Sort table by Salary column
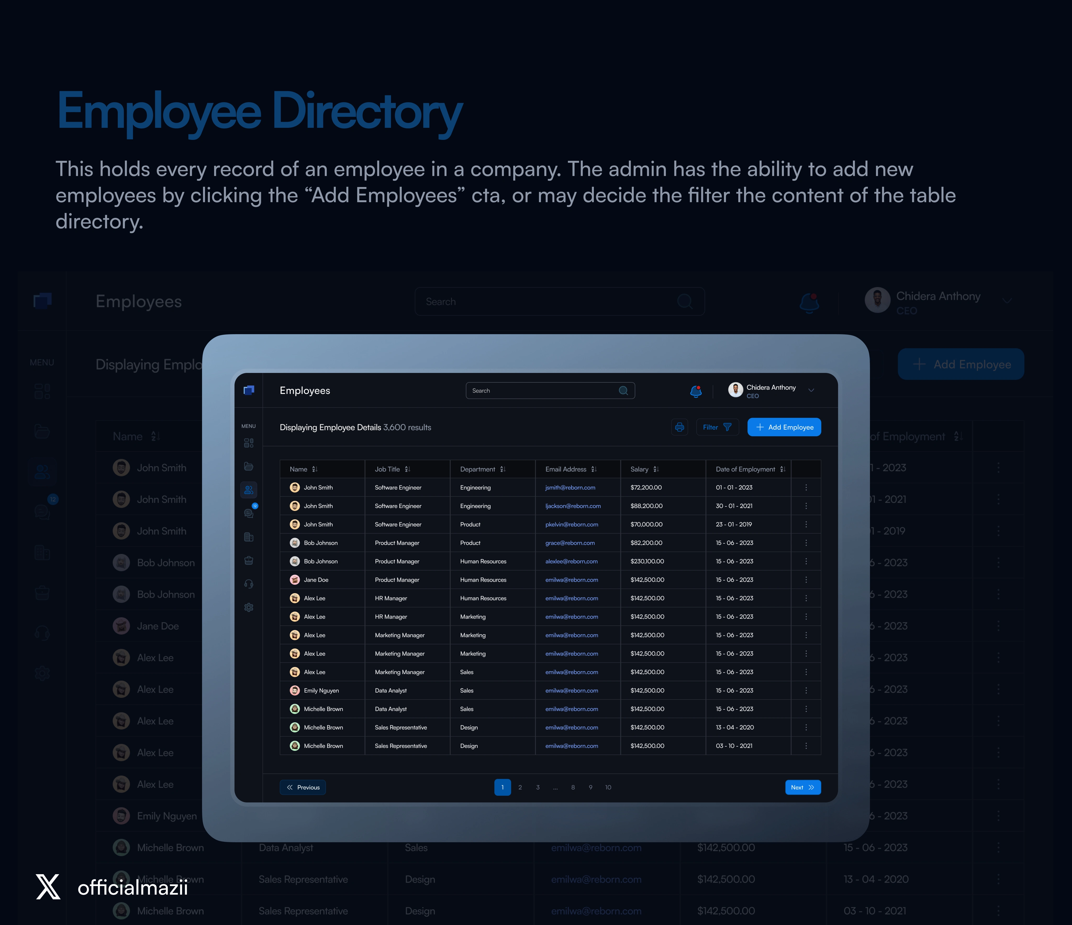This screenshot has width=1072, height=925. pos(656,469)
